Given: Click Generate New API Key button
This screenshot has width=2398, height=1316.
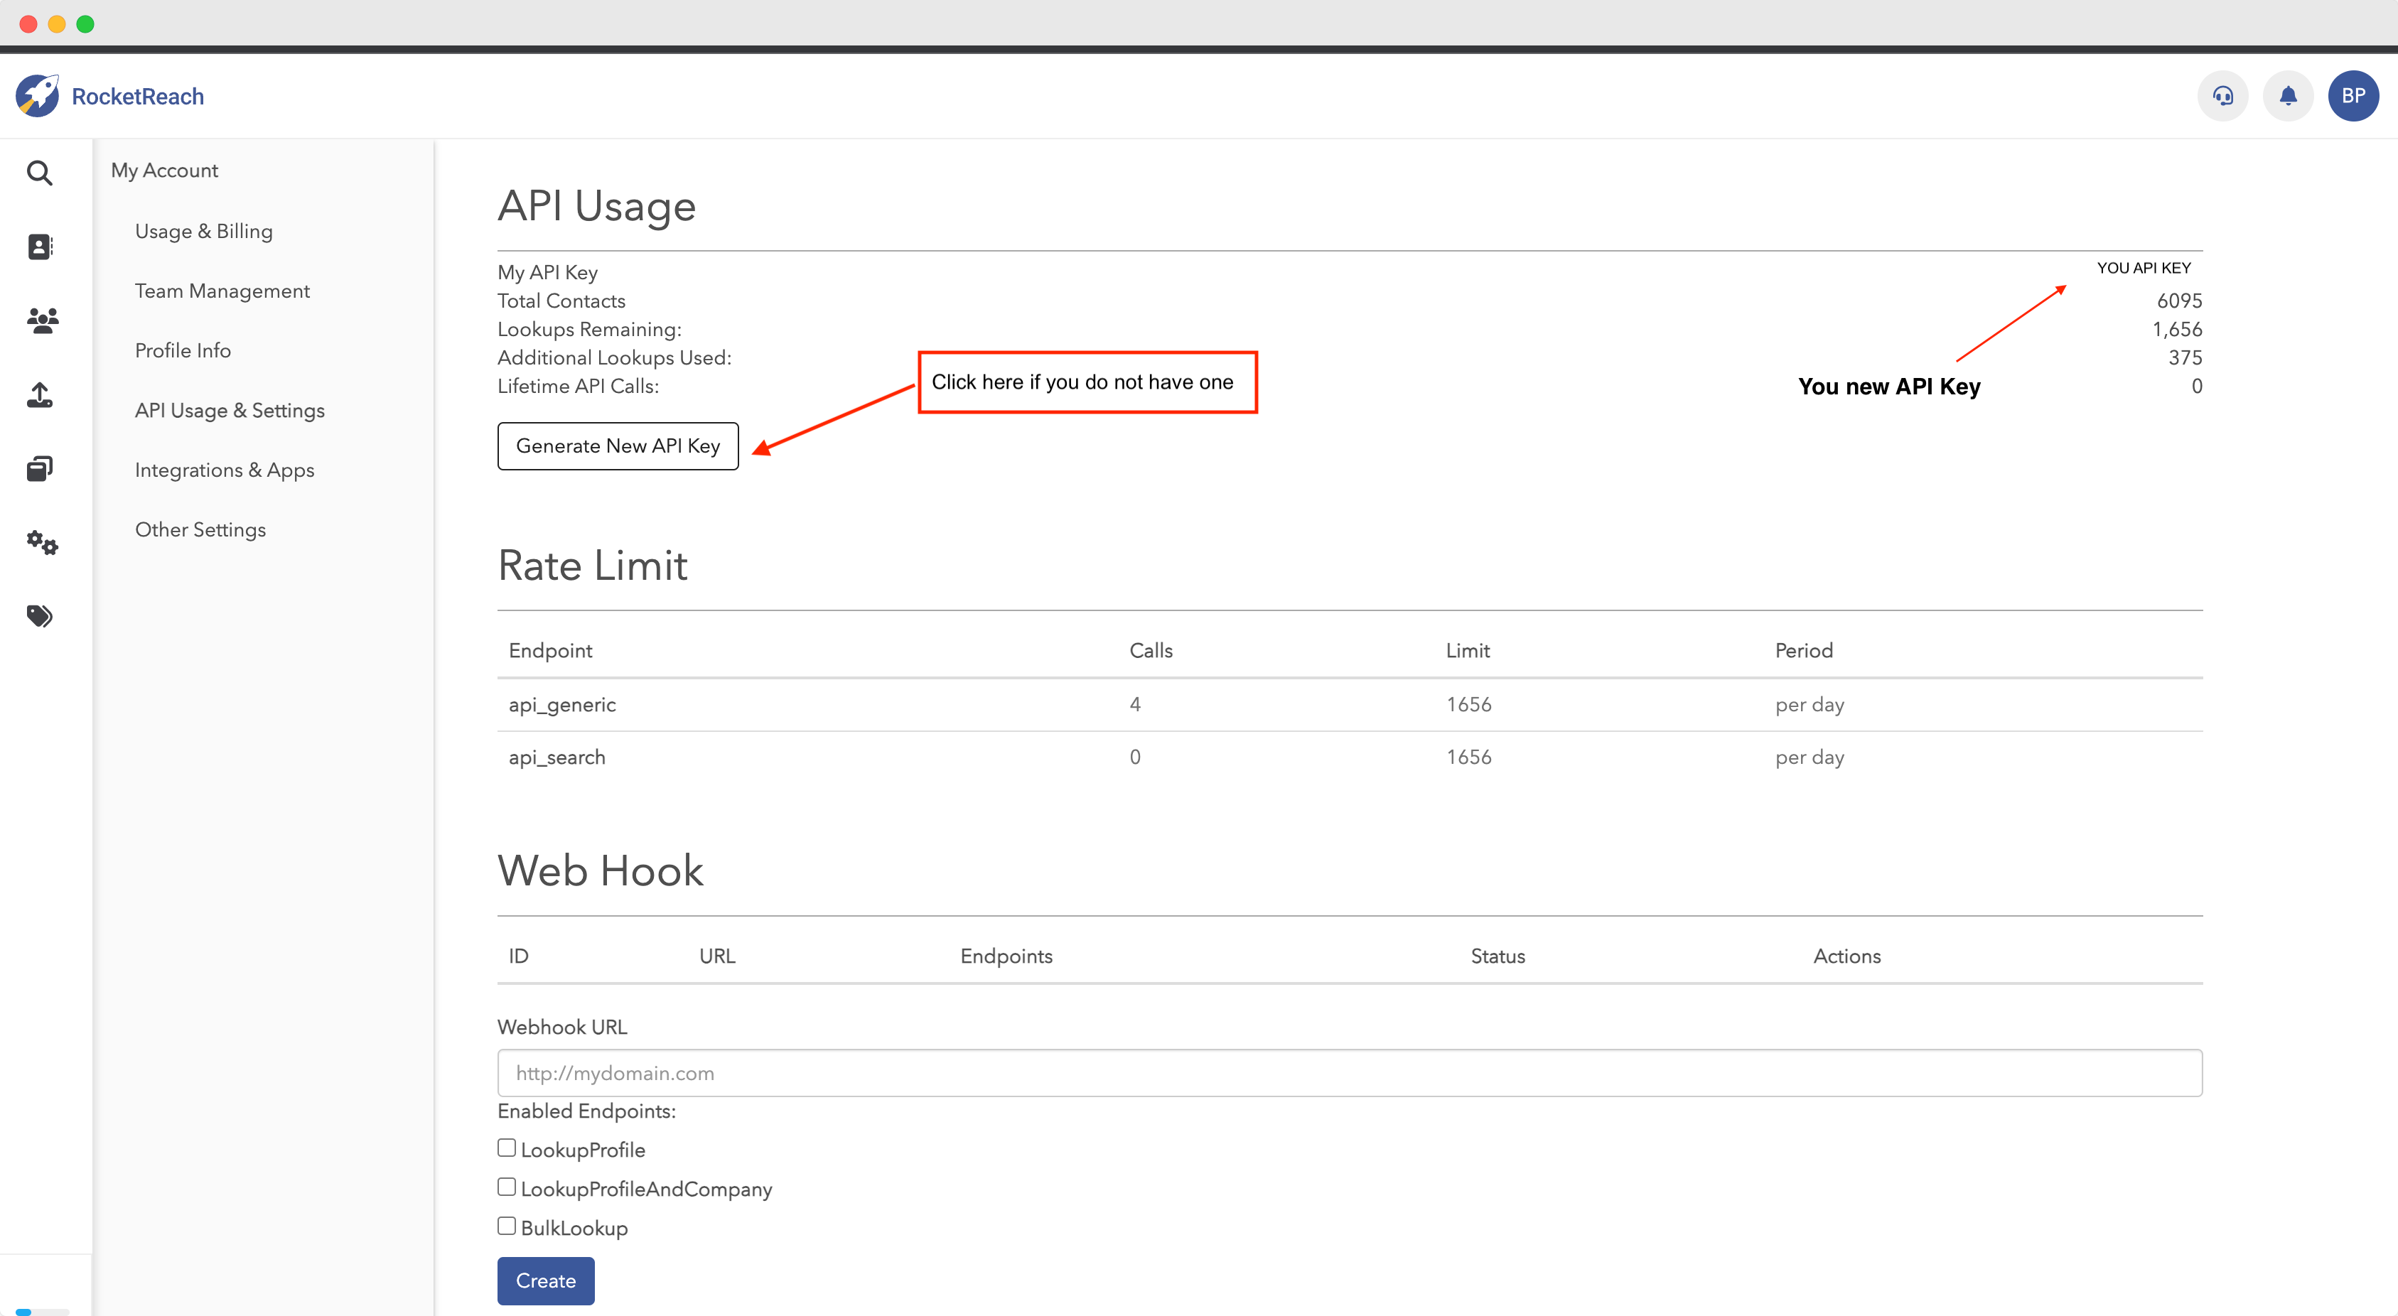Looking at the screenshot, I should click(x=617, y=446).
